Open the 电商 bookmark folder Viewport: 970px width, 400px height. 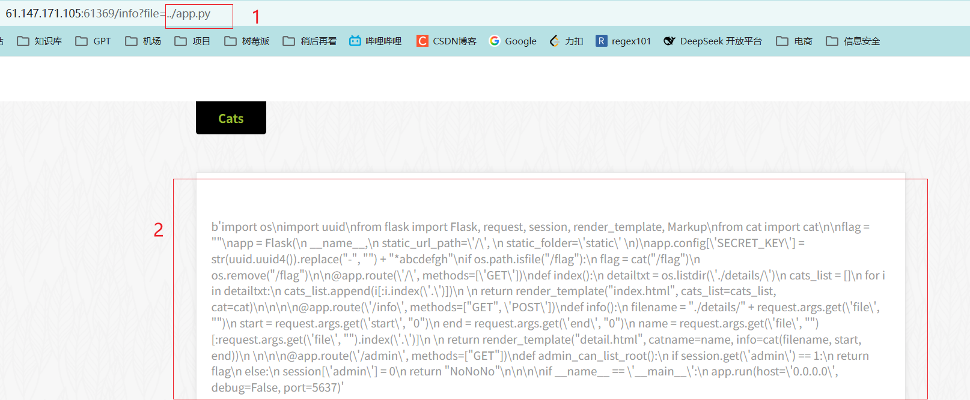point(794,41)
